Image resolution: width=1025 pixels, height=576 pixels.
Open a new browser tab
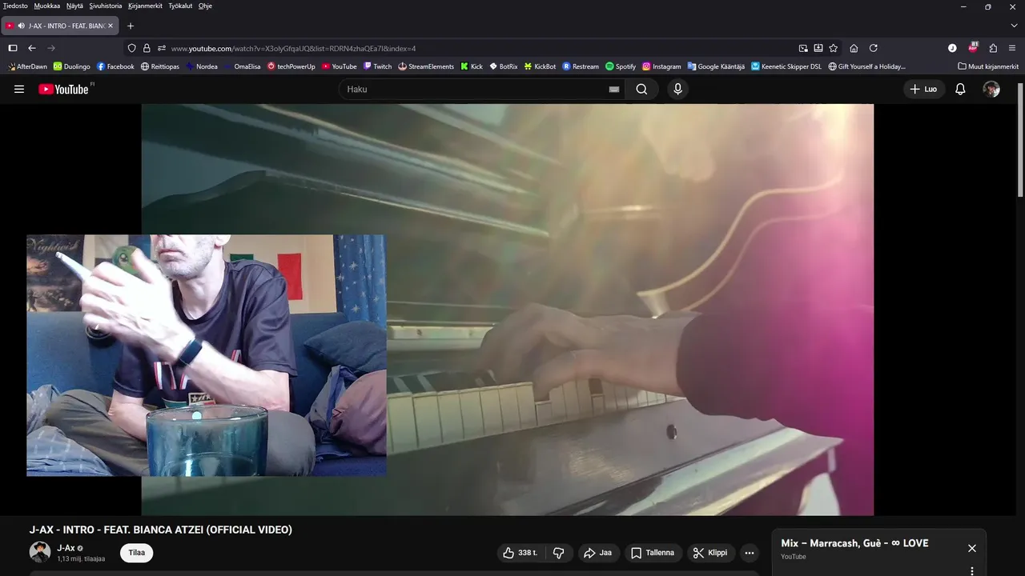tap(131, 26)
